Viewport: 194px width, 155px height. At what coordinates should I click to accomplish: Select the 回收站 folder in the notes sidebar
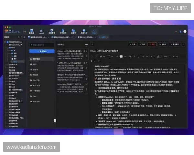tap(42, 70)
